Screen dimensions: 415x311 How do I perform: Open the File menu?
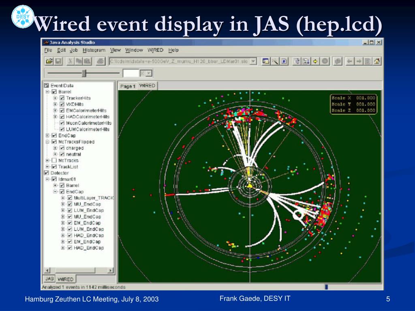point(48,50)
